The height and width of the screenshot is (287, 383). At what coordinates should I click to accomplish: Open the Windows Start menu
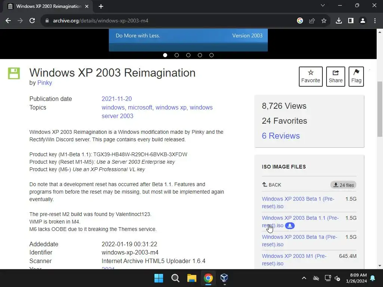point(159,278)
